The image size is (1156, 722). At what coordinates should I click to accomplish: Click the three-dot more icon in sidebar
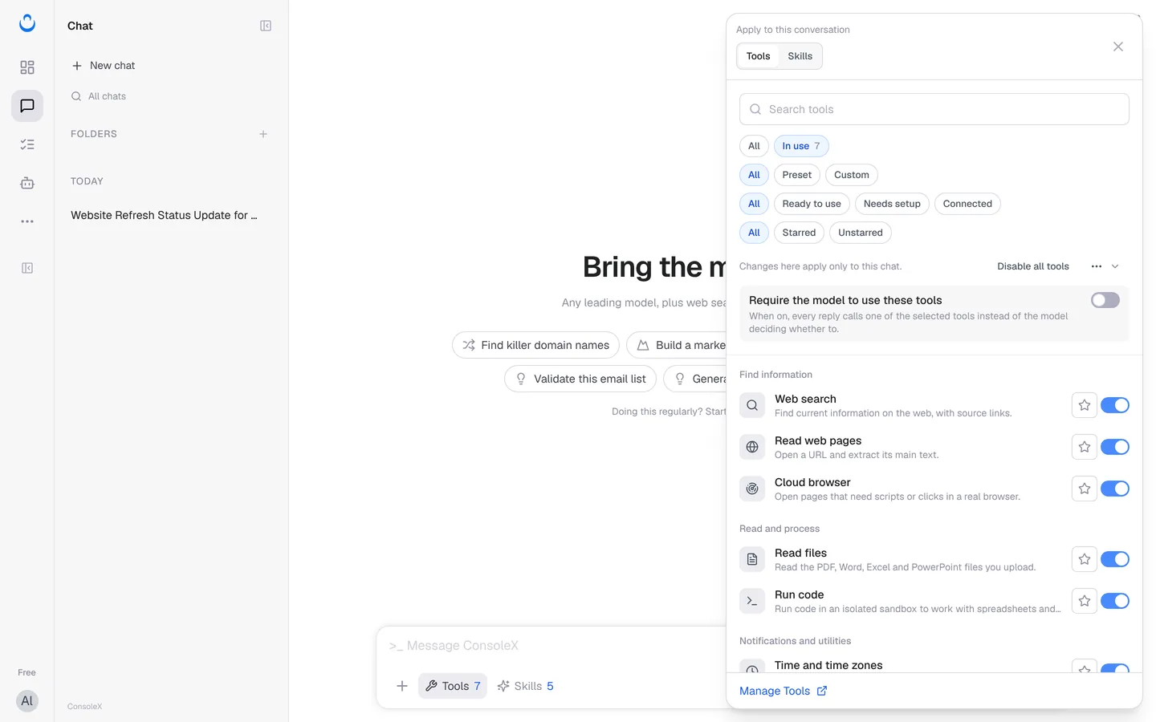27,221
